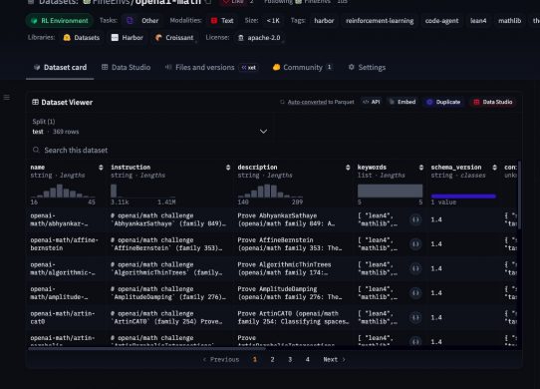Sort by the description column
This screenshot has width=540, height=389.
[348, 168]
